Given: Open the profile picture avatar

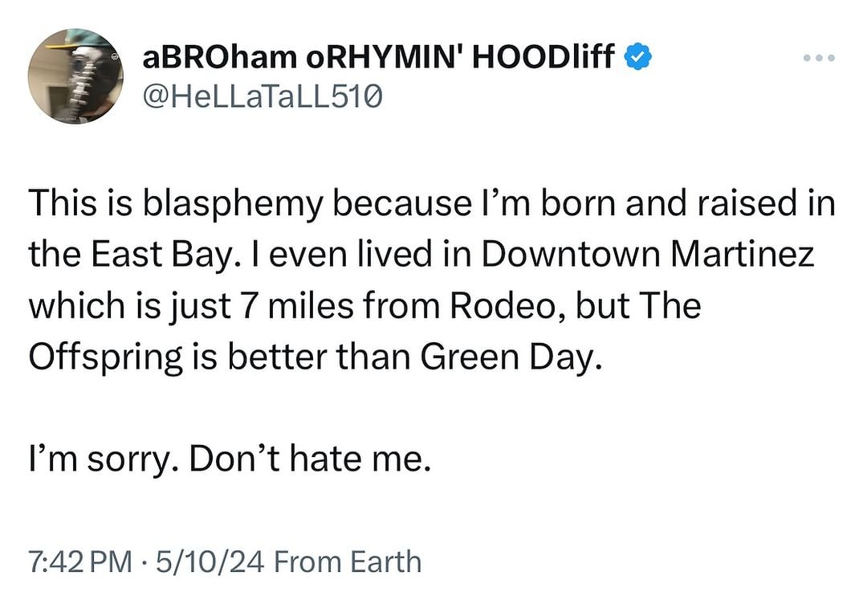Looking at the screenshot, I should (73, 77).
